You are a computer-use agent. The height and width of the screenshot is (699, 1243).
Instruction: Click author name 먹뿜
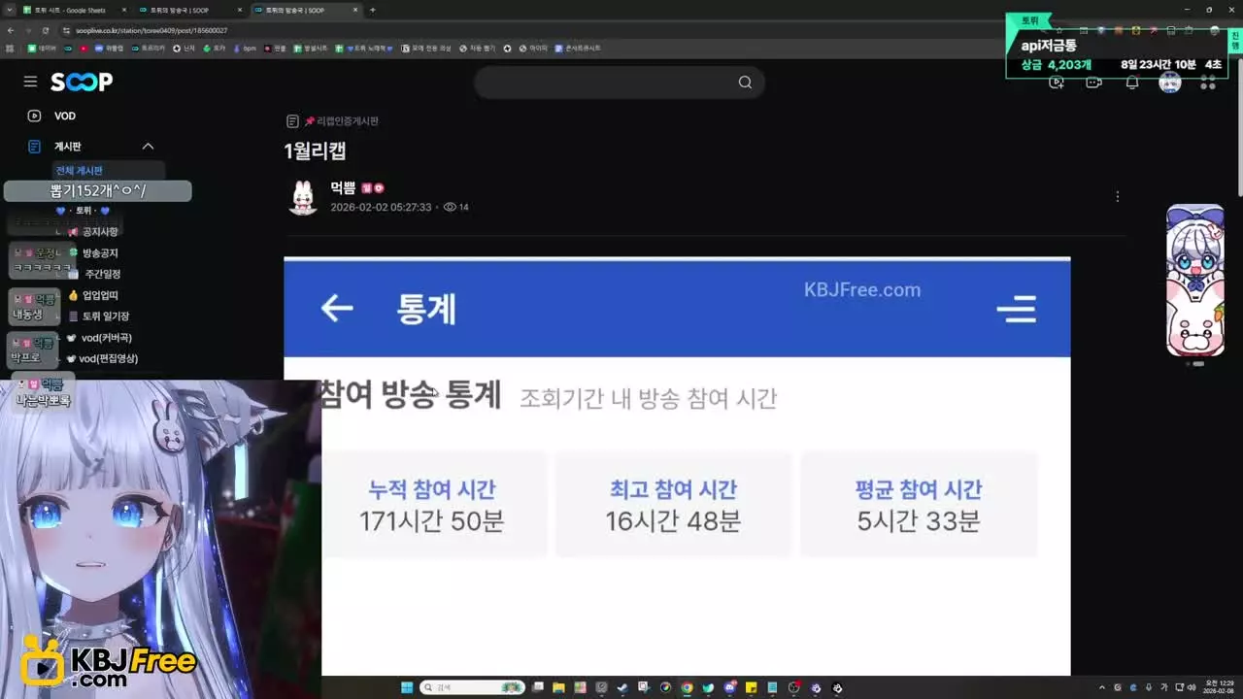(343, 188)
